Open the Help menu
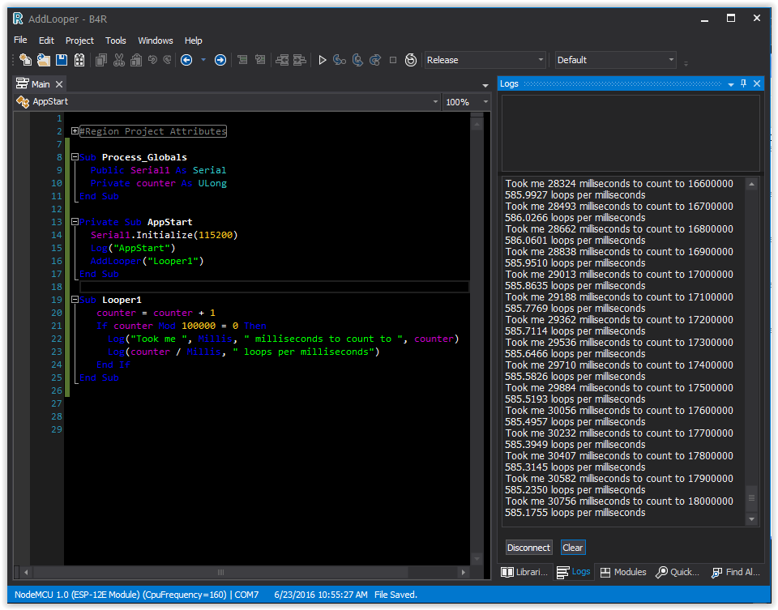 tap(194, 41)
